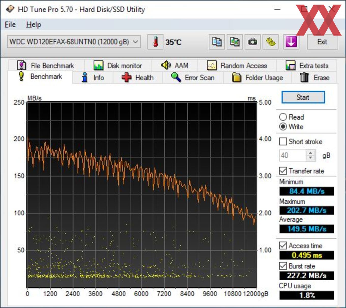Click the camera save screenshot icon

(252, 42)
